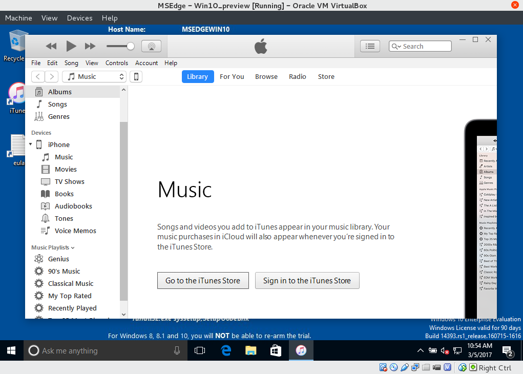
Task: Open the Action Center notifications icon
Action: [508, 351]
